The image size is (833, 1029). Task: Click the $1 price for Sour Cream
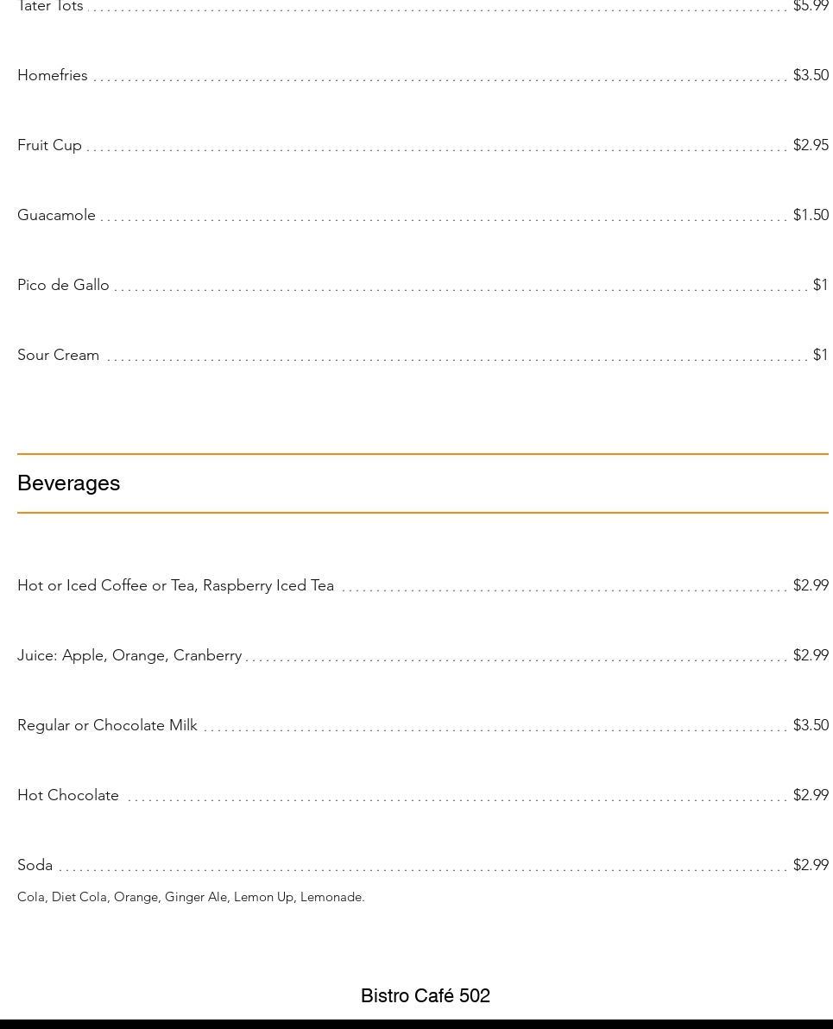pyautogui.click(x=820, y=356)
